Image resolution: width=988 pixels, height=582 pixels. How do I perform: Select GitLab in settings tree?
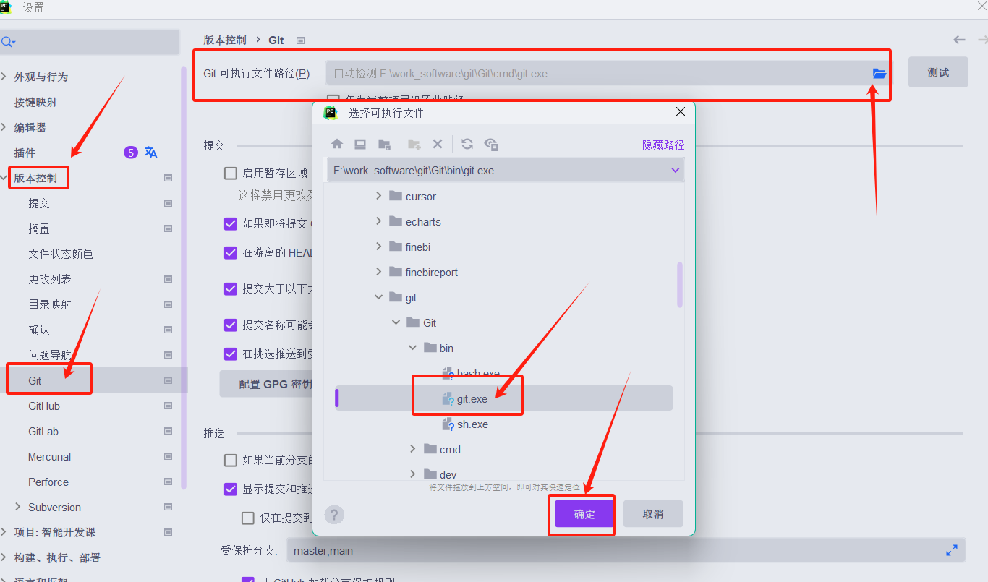43,431
